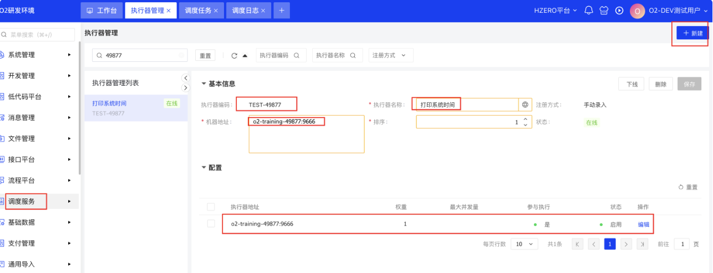Click the play circle icon in the header

(x=619, y=11)
